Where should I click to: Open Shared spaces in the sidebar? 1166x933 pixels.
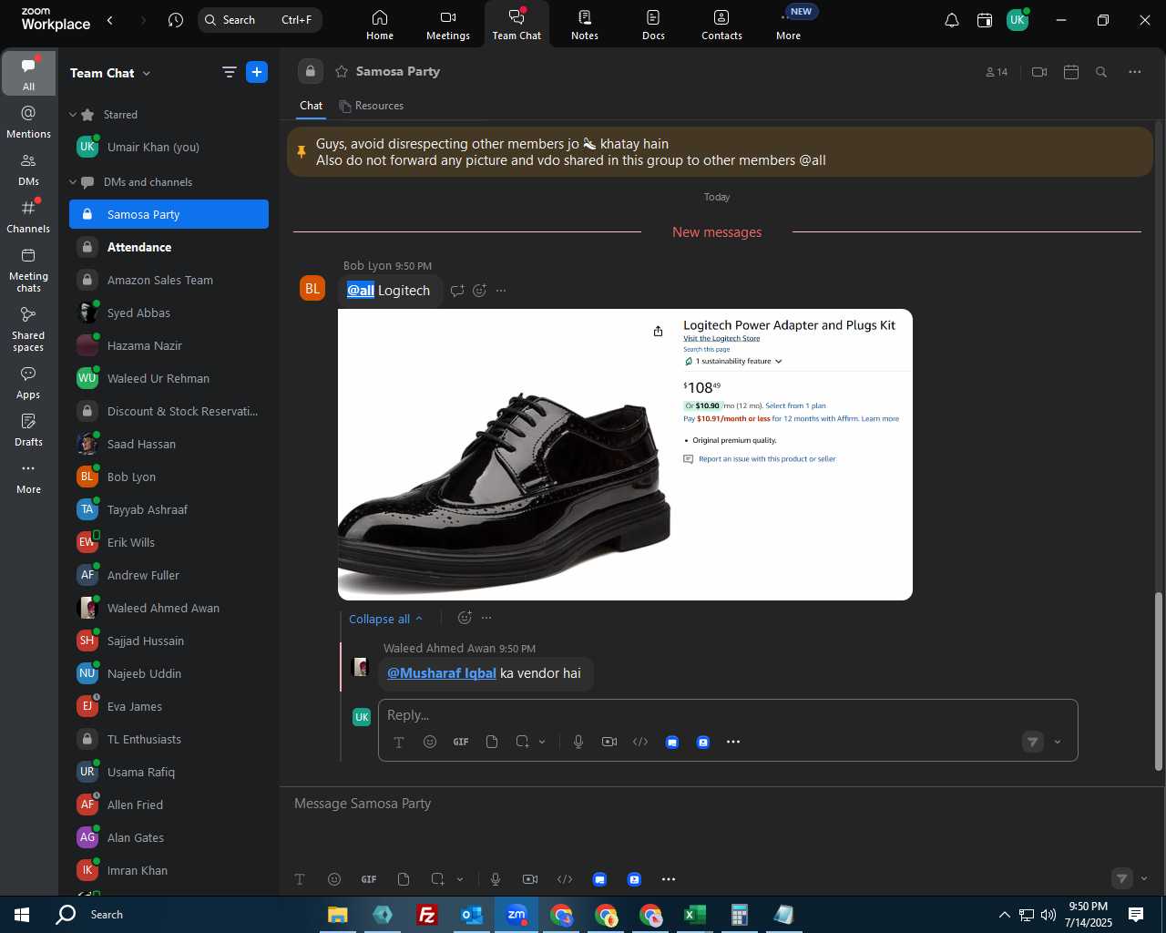[28, 330]
